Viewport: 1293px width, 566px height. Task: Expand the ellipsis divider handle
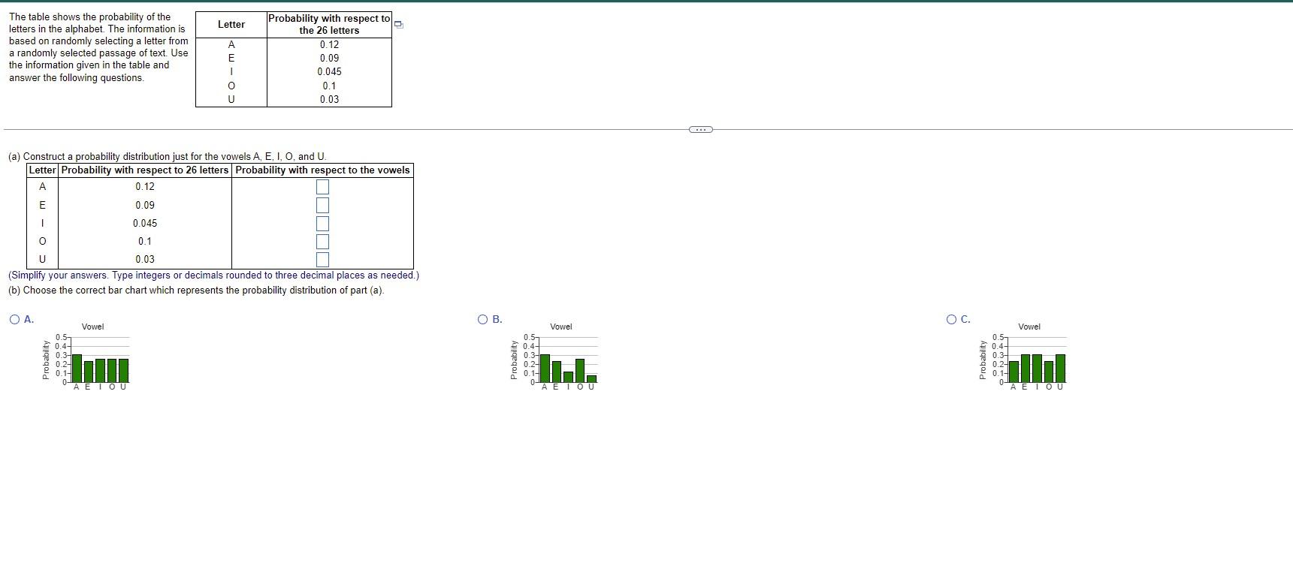click(x=700, y=129)
